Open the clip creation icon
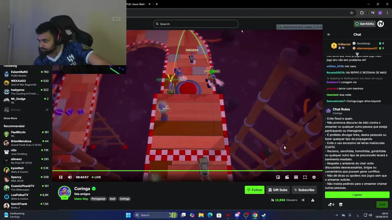The width and height of the screenshot is (392, 220). tap(287, 177)
